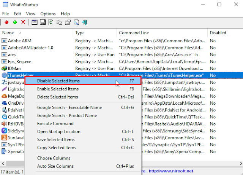Click the WhatInStartup title bar app icon
Image resolution: width=243 pixels, height=175 pixels.
[5, 4]
